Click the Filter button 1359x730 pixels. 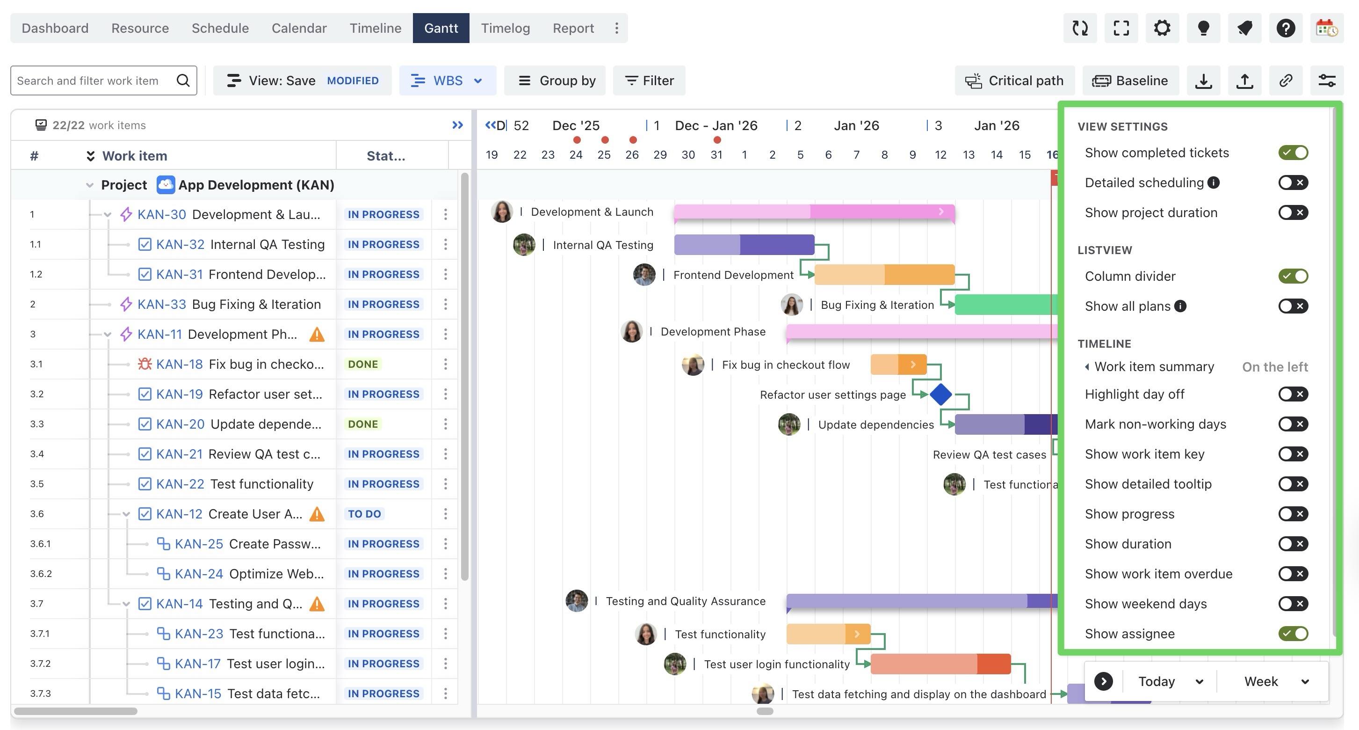[649, 81]
